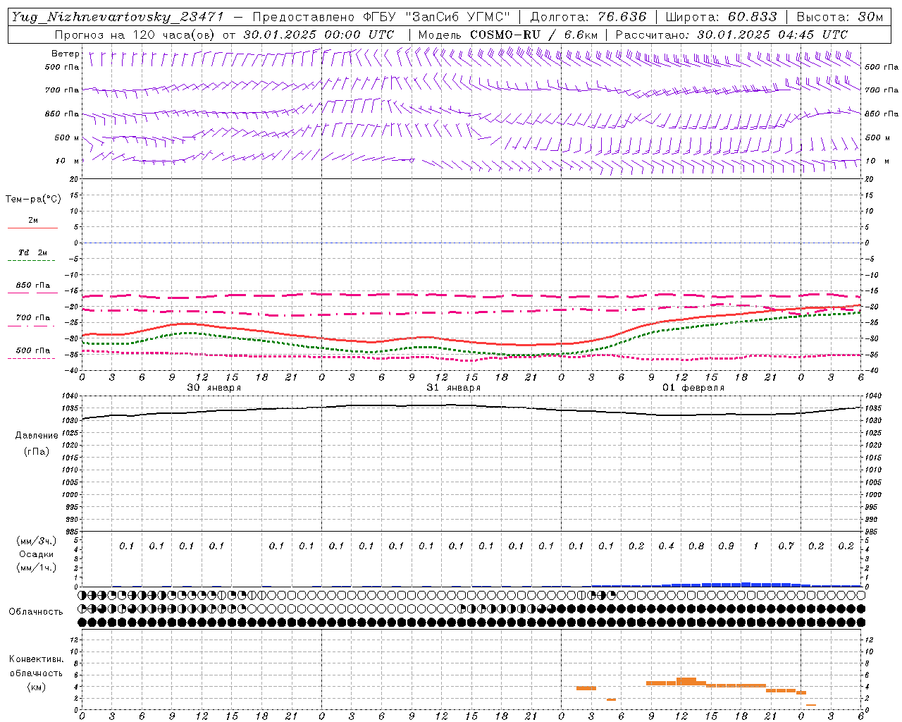Viewport: 902px width, 722px height.
Task: Select the 0.9 precipitation value
Action: point(726,546)
